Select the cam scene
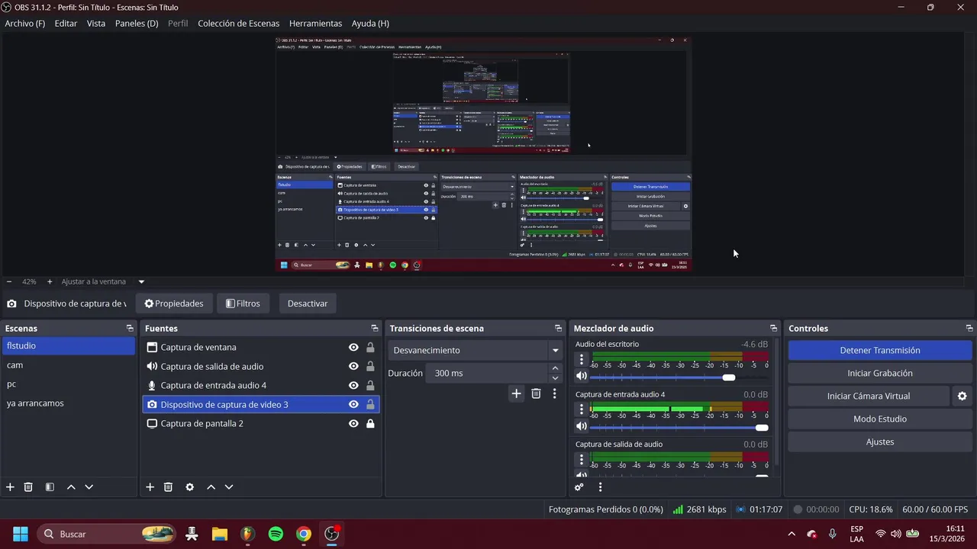This screenshot has width=977, height=549. click(x=69, y=365)
